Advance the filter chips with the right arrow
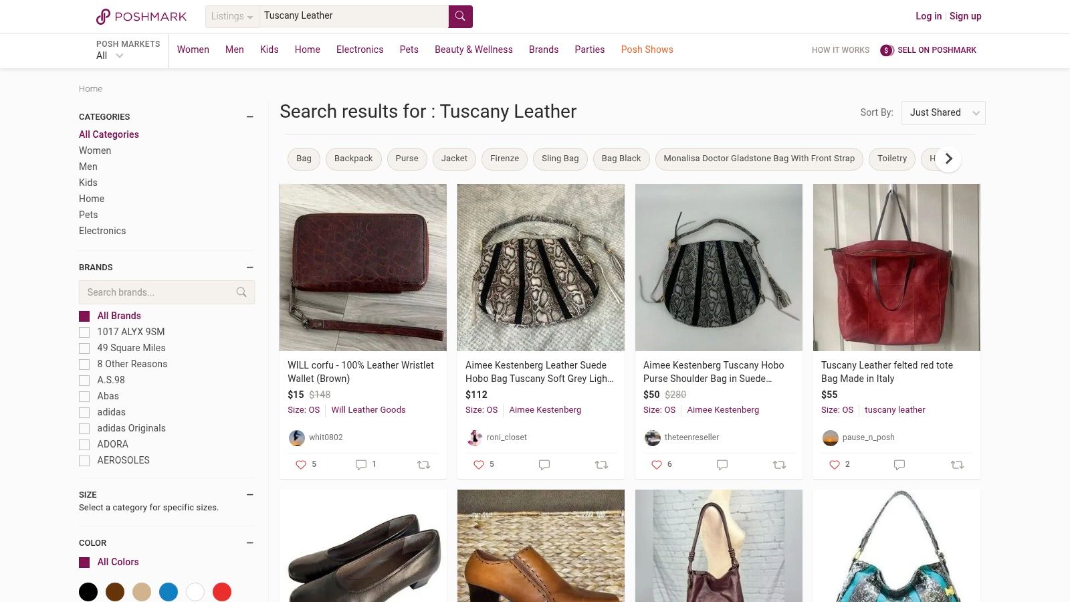 pyautogui.click(x=948, y=159)
